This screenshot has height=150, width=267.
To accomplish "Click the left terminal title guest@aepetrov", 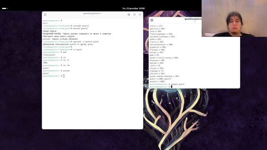I will click(93, 13).
